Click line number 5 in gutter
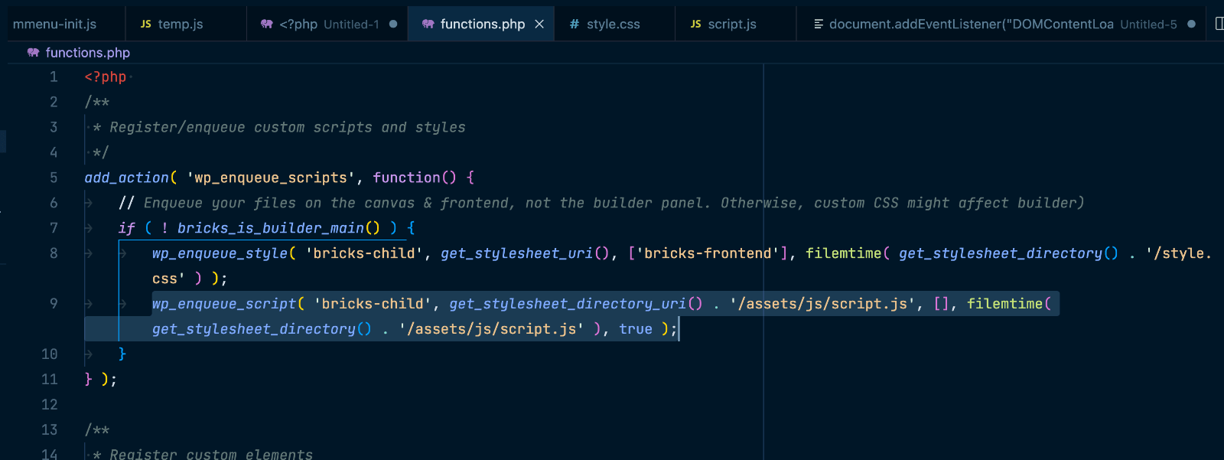Image resolution: width=1224 pixels, height=460 pixels. (54, 178)
